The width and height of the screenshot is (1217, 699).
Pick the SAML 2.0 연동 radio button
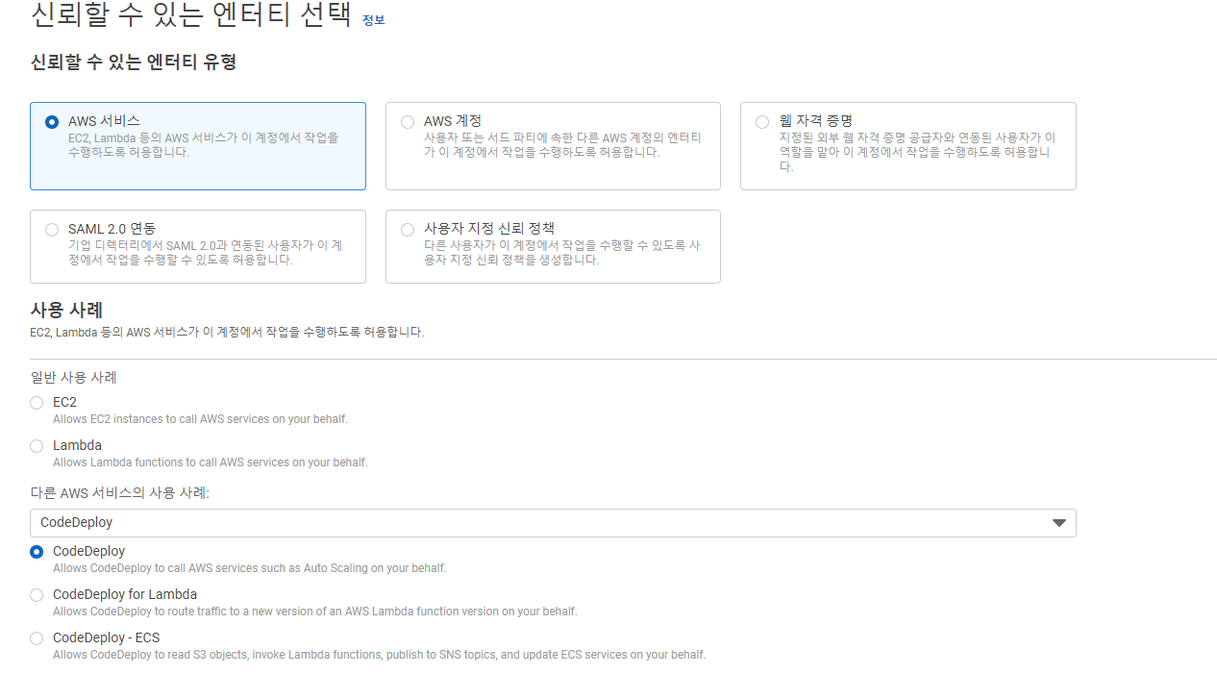(x=52, y=230)
